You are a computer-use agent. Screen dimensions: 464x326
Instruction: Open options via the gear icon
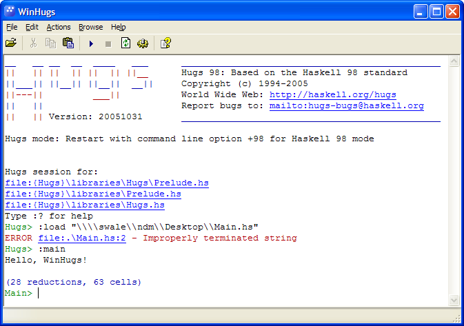click(143, 43)
